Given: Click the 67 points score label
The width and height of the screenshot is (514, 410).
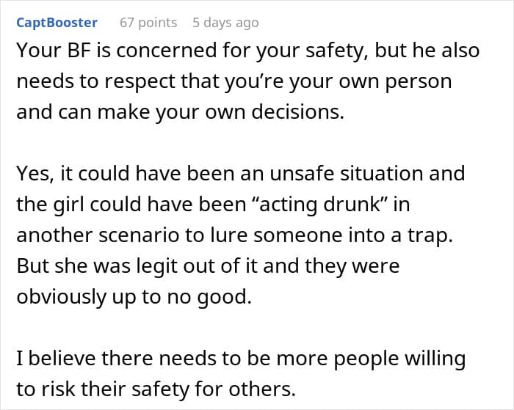Looking at the screenshot, I should pyautogui.click(x=148, y=23).
